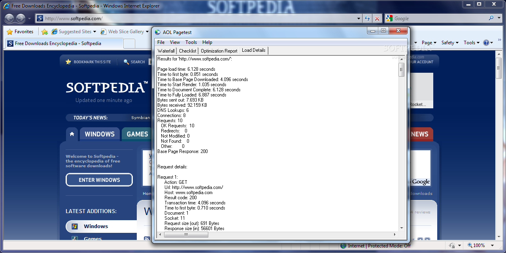The height and width of the screenshot is (253, 506).
Task: Open the View menu in AOL Pagetest
Action: [175, 42]
